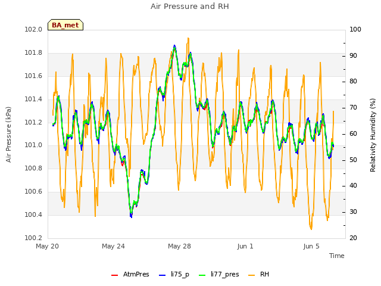Click the orange RH legend swatch

(x=251, y=275)
